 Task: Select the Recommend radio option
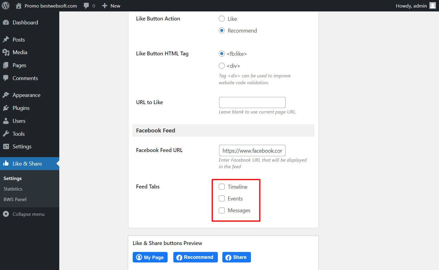coord(222,30)
